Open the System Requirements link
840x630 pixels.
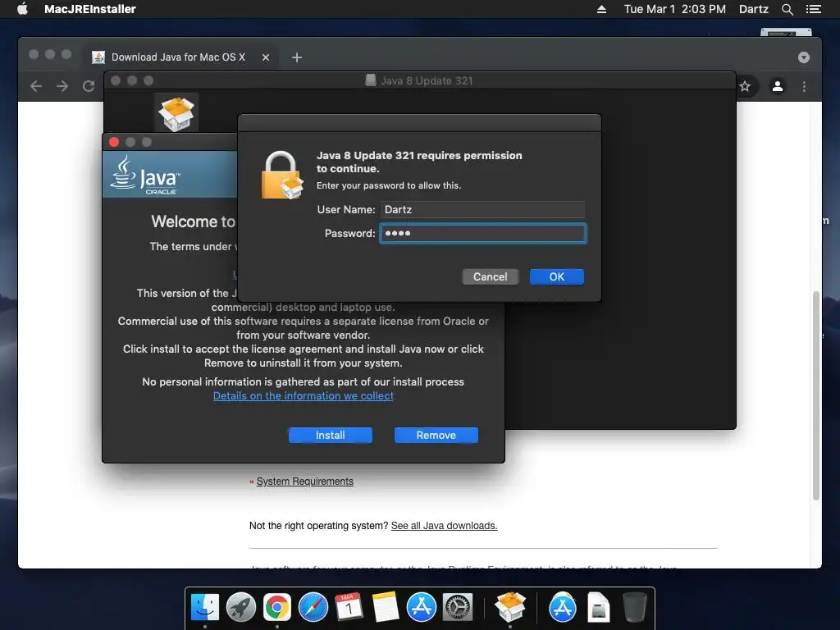pyautogui.click(x=305, y=482)
